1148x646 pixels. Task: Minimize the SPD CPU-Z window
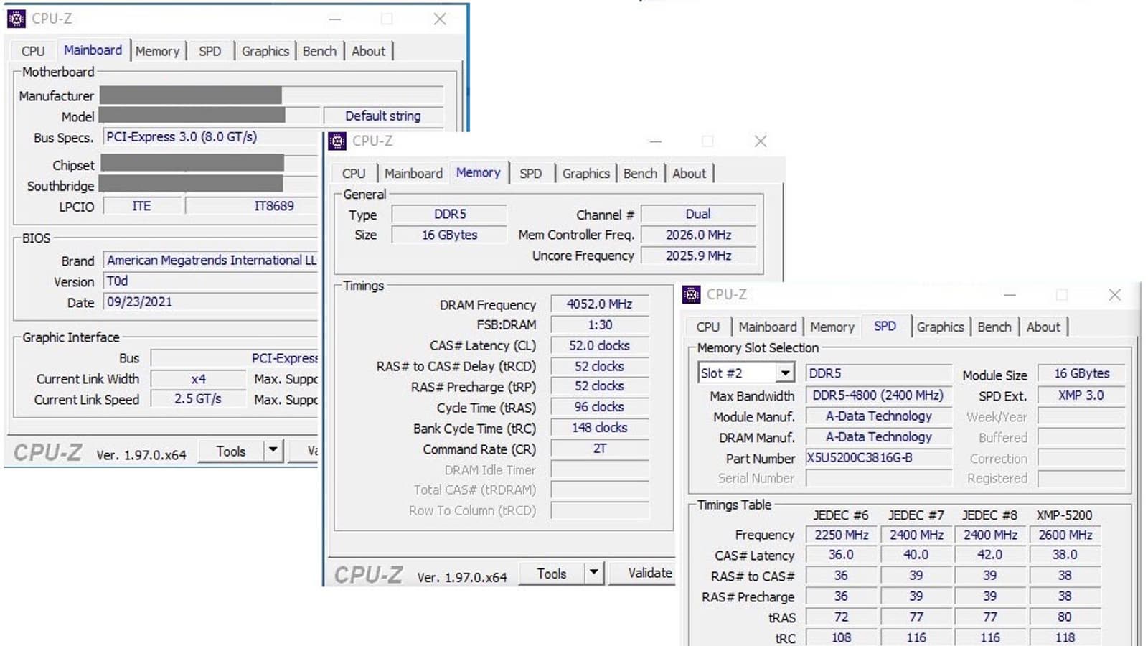click(x=1010, y=294)
